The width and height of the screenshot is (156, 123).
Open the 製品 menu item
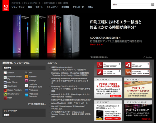click(30, 7)
